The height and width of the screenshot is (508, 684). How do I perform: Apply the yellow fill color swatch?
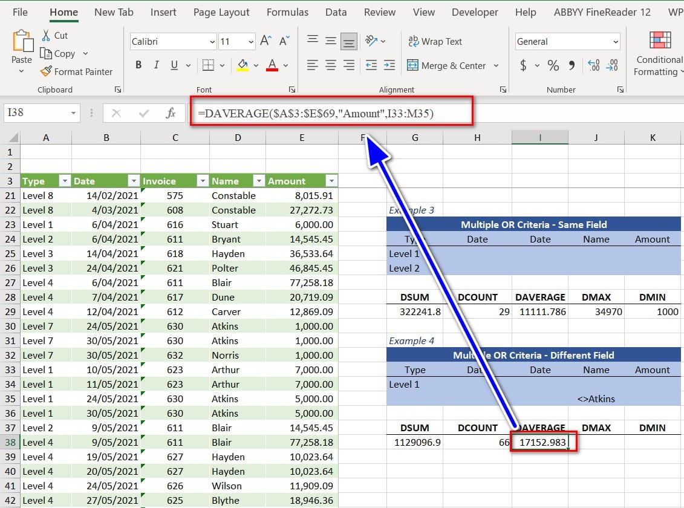coord(243,65)
